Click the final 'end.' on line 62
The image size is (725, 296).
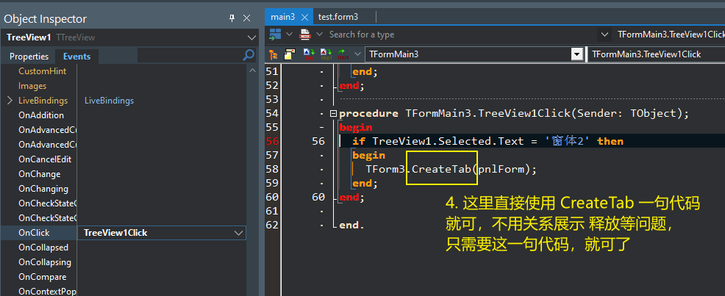pos(352,225)
